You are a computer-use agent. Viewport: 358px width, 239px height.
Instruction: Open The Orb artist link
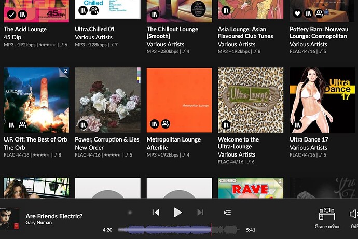[x=15, y=148]
